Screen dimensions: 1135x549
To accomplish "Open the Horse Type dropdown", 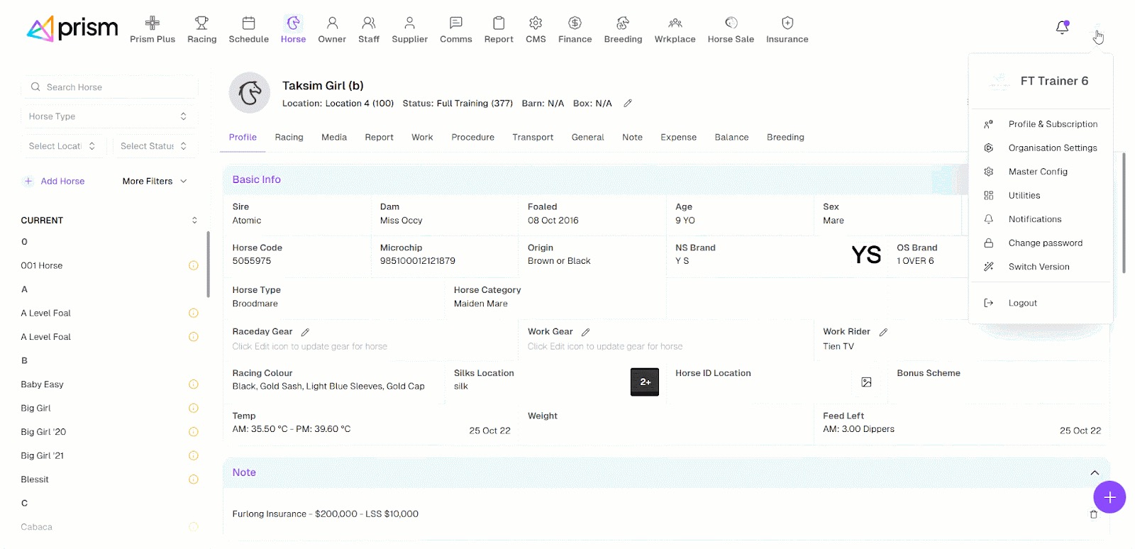I will coord(109,116).
